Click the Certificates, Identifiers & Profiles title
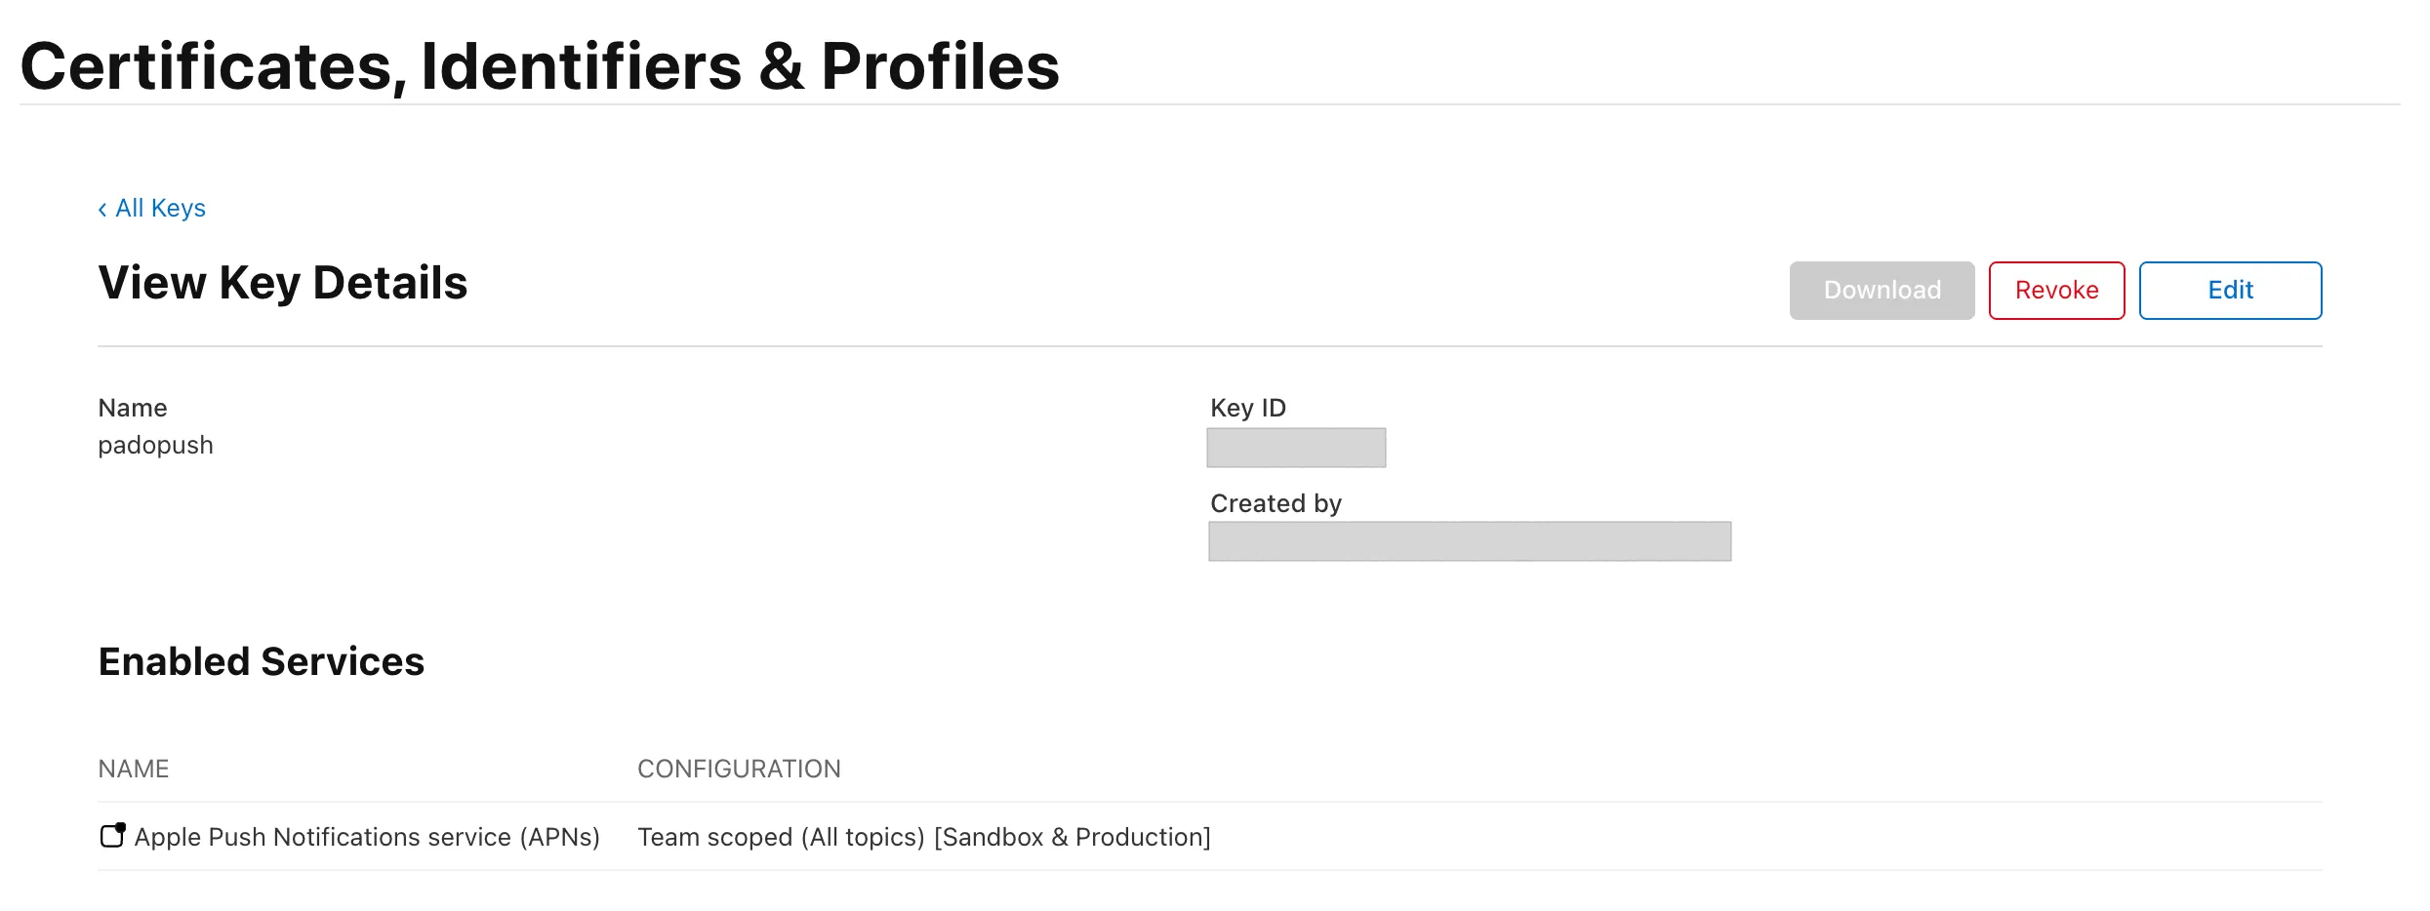 540,66
